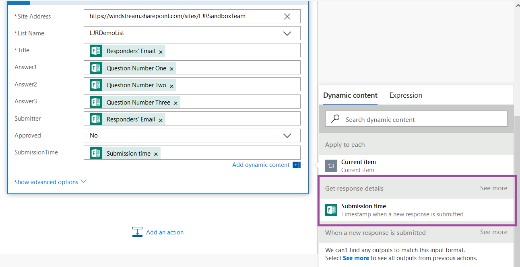
Task: Click the Question Number One token text
Action: coord(136,68)
